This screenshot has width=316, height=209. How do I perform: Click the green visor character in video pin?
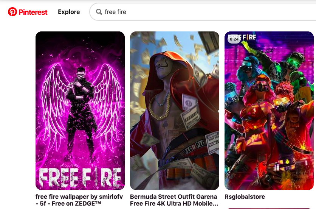point(293,62)
